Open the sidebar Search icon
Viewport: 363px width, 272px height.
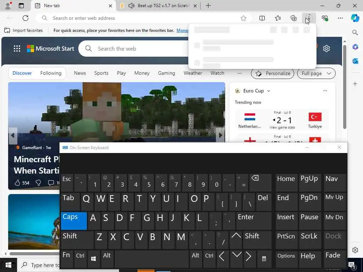point(355,32)
